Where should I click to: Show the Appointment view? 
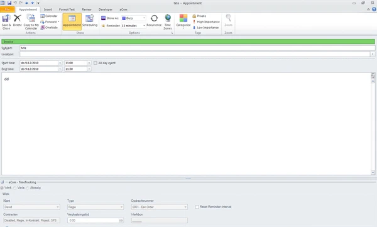coord(72,21)
